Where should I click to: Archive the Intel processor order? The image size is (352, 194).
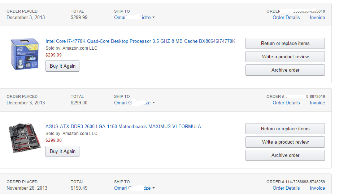[x=285, y=70]
